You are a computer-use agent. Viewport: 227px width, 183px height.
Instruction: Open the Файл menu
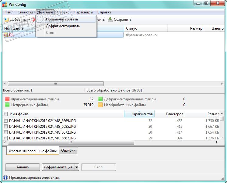(9, 12)
